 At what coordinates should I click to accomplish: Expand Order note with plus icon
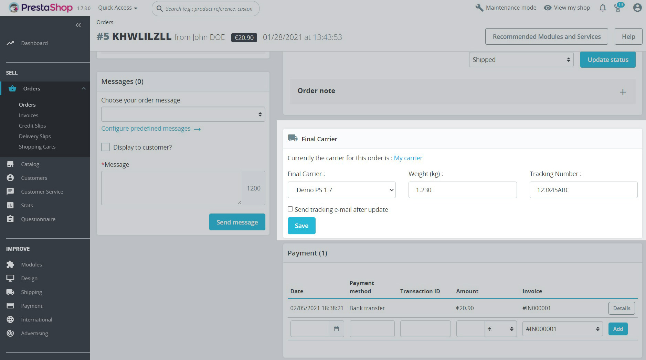623,92
